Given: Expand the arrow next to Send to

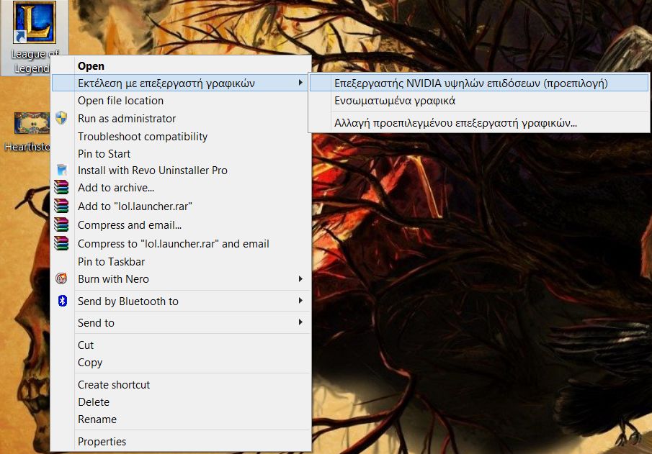Looking at the screenshot, I should [300, 322].
